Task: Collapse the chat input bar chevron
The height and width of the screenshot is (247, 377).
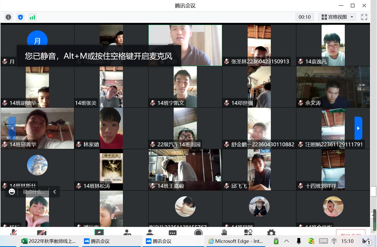Action: [x=54, y=192]
